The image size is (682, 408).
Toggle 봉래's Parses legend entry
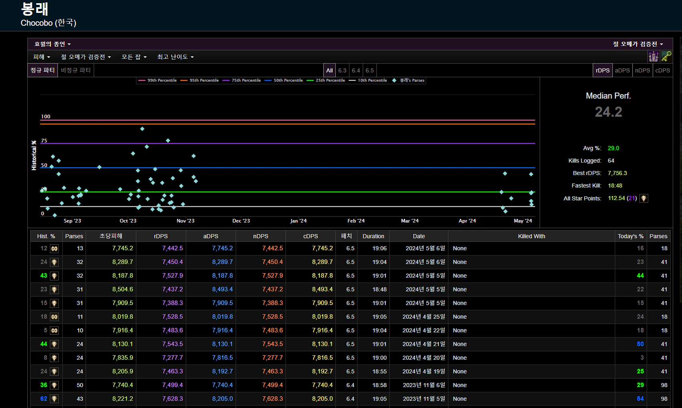(x=409, y=80)
